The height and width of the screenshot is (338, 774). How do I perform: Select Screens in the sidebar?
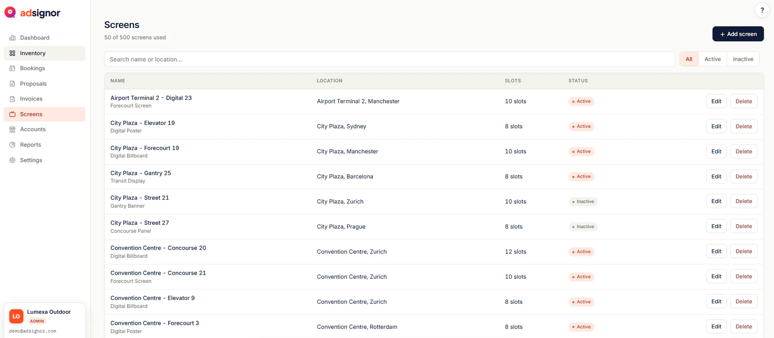[45, 114]
